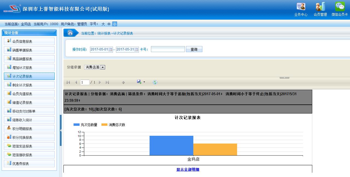Expand the 分组依据 消费店面 dropdown

pyautogui.click(x=103, y=67)
